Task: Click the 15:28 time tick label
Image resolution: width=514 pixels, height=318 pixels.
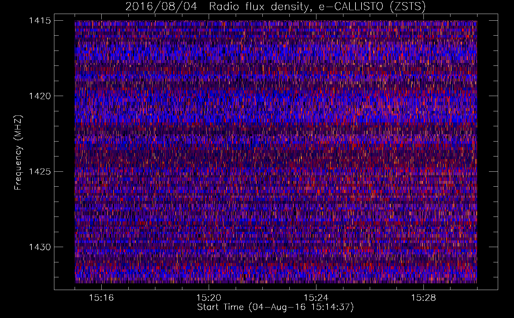Action: tap(423, 298)
